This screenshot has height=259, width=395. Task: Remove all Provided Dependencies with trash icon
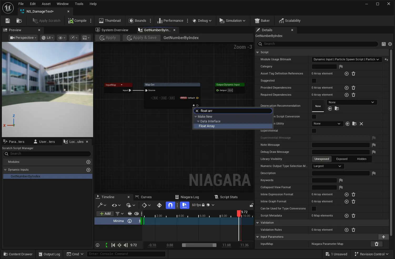(353, 88)
